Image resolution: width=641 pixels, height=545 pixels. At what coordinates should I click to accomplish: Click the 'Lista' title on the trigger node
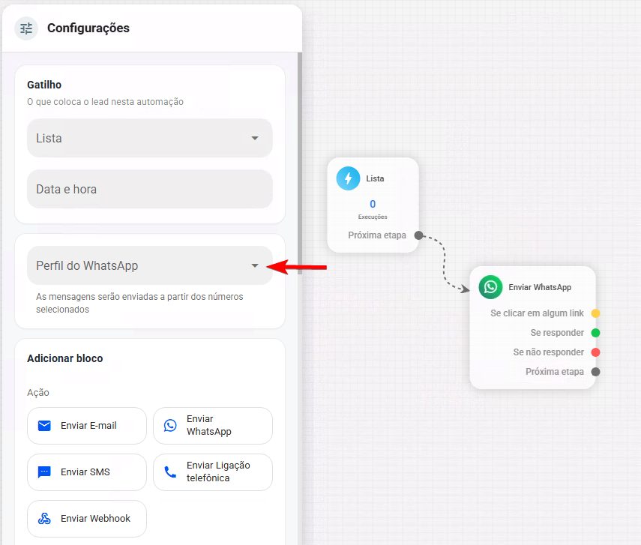[x=375, y=178]
